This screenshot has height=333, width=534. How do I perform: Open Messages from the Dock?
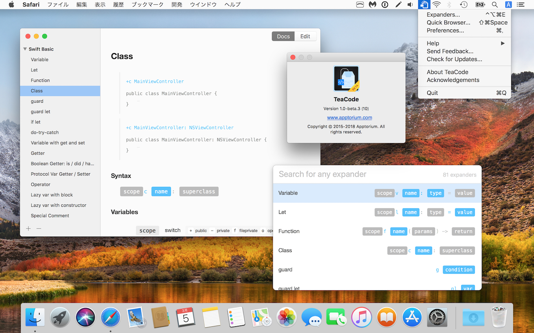coord(311,317)
